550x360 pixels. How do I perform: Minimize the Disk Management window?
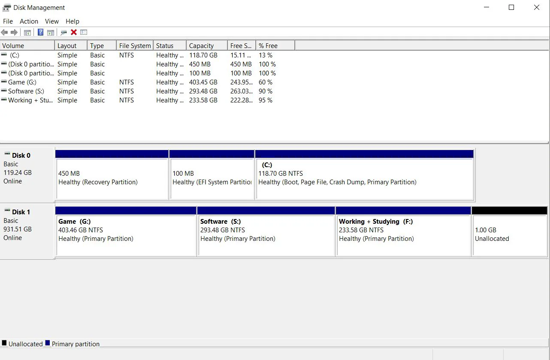[x=486, y=7]
